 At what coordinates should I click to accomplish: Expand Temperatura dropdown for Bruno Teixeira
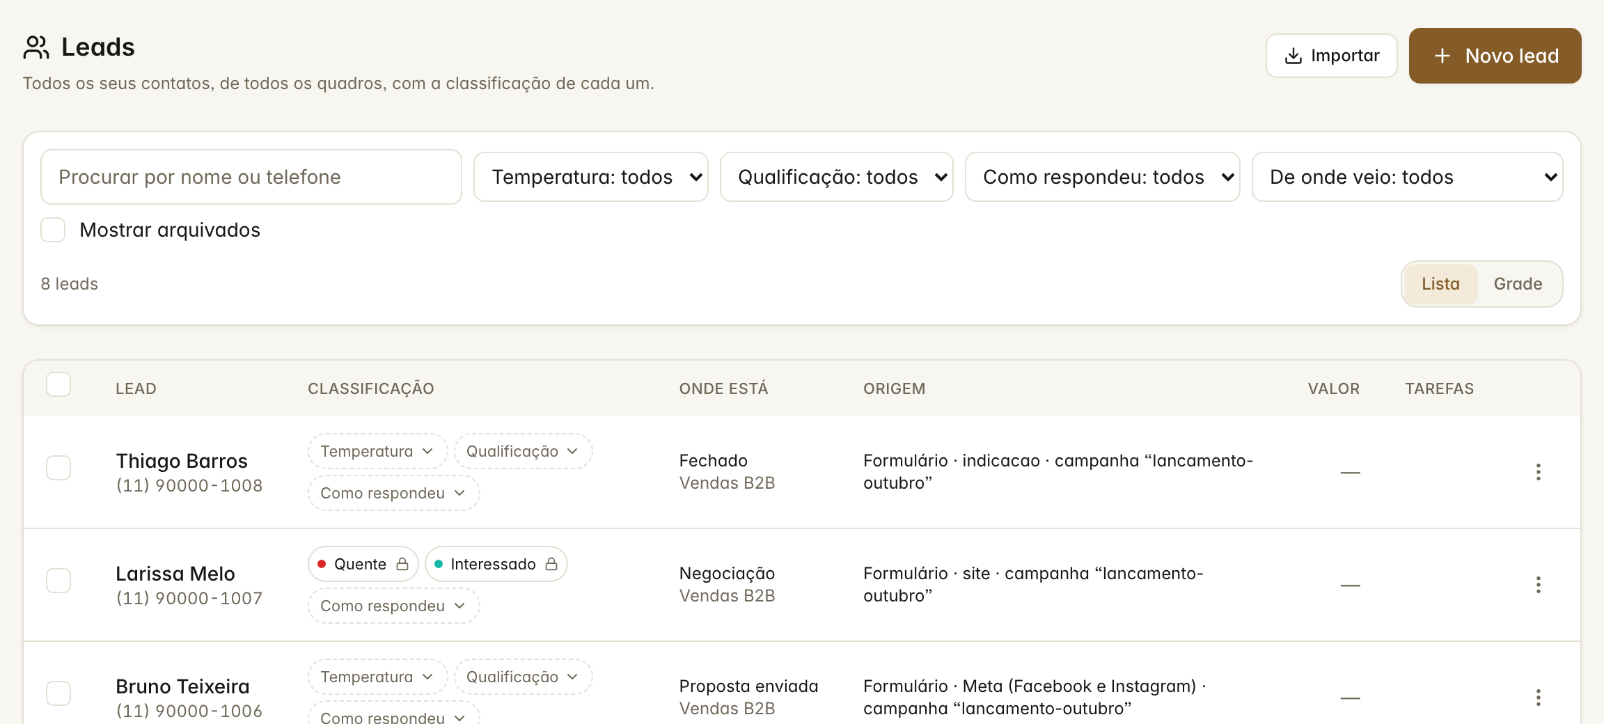pos(377,677)
